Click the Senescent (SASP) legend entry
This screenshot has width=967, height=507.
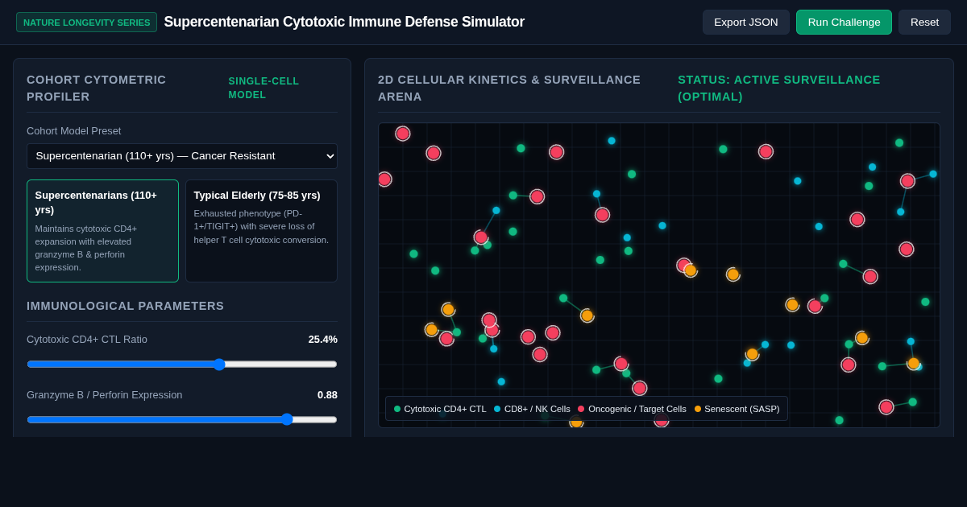[x=737, y=409]
